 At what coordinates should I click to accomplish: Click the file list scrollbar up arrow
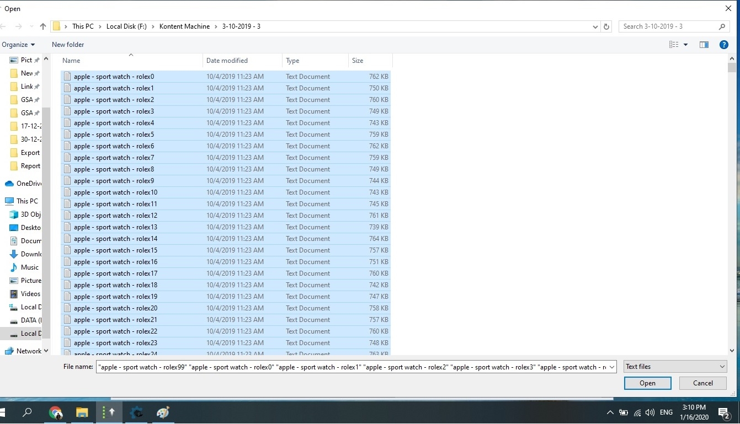tap(732, 58)
